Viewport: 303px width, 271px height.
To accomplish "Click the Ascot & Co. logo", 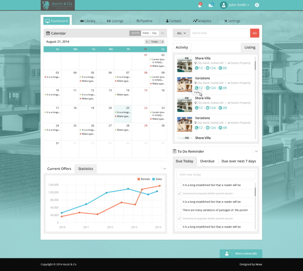I will [x=58, y=5].
